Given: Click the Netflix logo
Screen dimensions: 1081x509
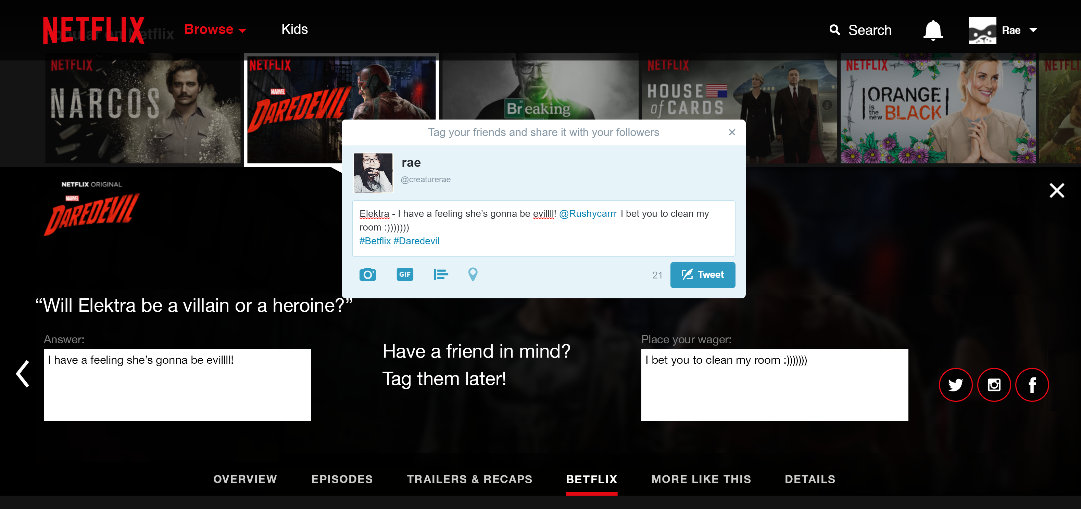Looking at the screenshot, I should (93, 30).
